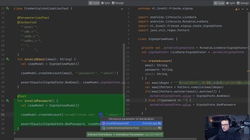Viewport: 250px width, 140px height.
Task: Switch SignUpViewModel editor to Split view
Action: 230,3
